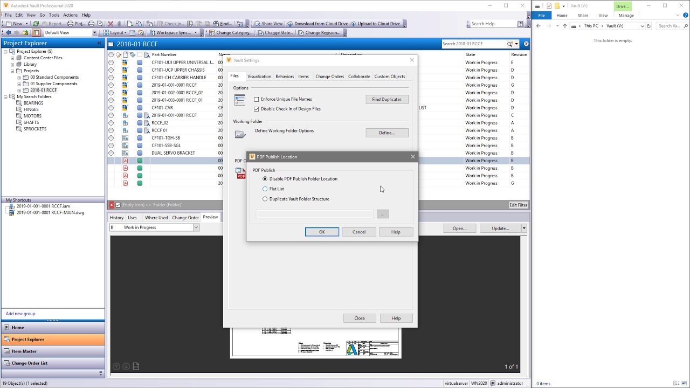Screen dimensions: 690x388
Task: Select the Flat List radio option
Action: [x=265, y=189]
